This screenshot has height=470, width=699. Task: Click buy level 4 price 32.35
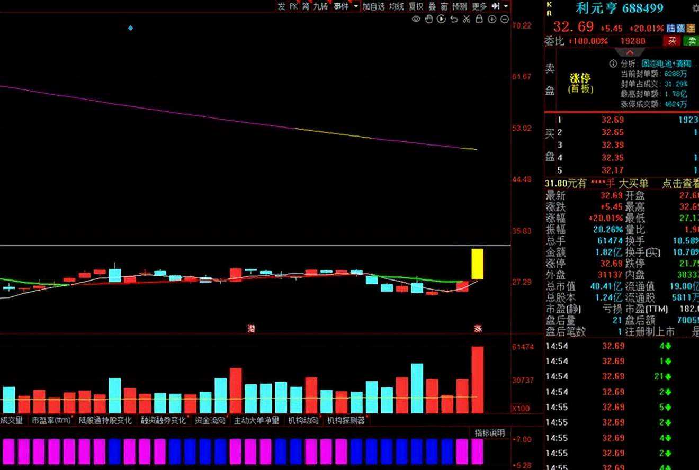pyautogui.click(x=613, y=158)
